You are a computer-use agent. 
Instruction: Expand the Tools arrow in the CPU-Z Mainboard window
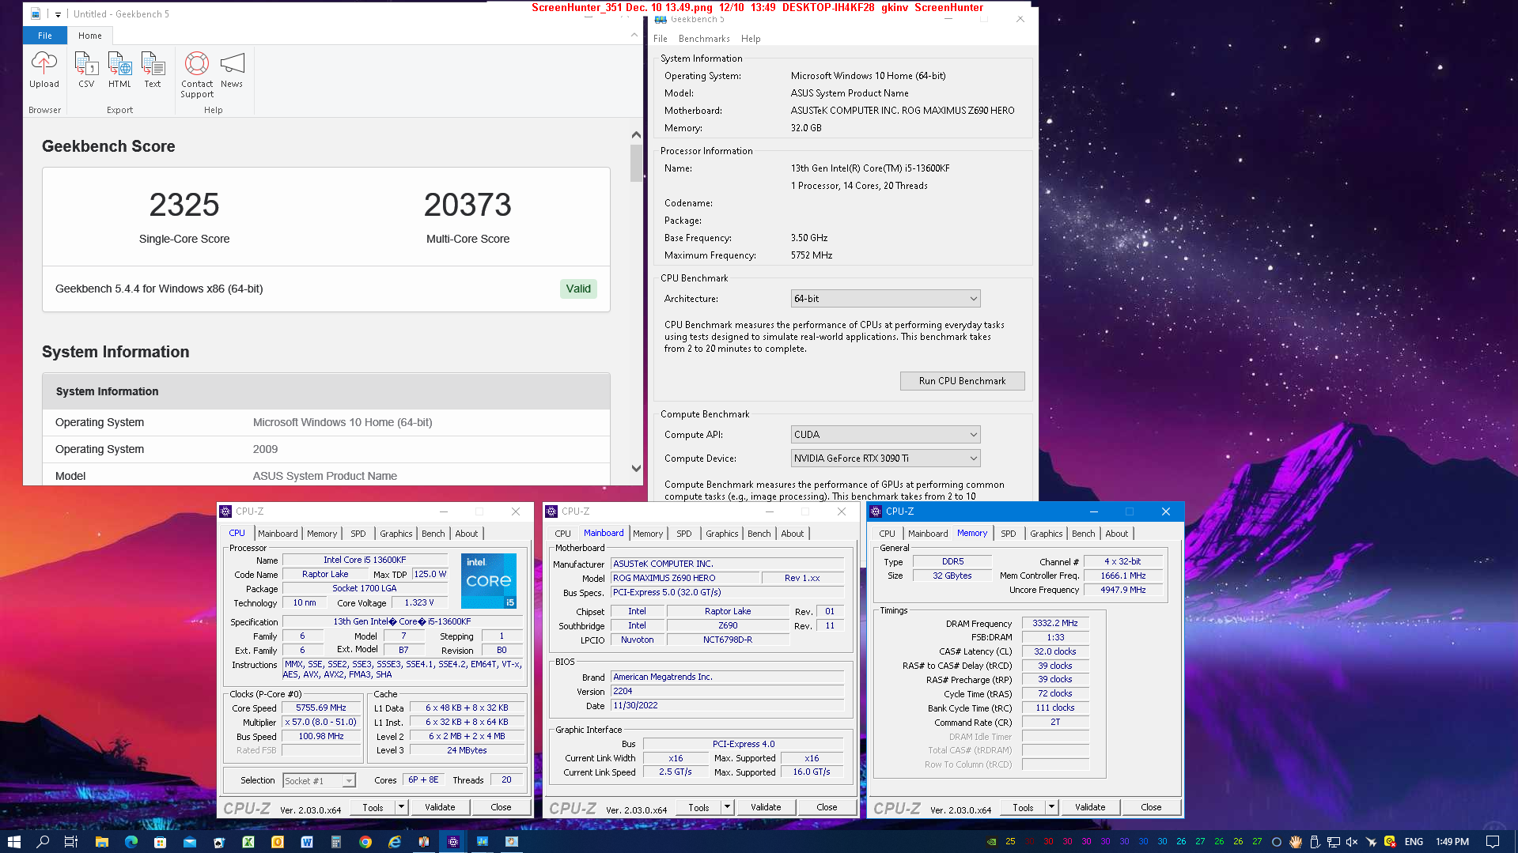(x=728, y=807)
